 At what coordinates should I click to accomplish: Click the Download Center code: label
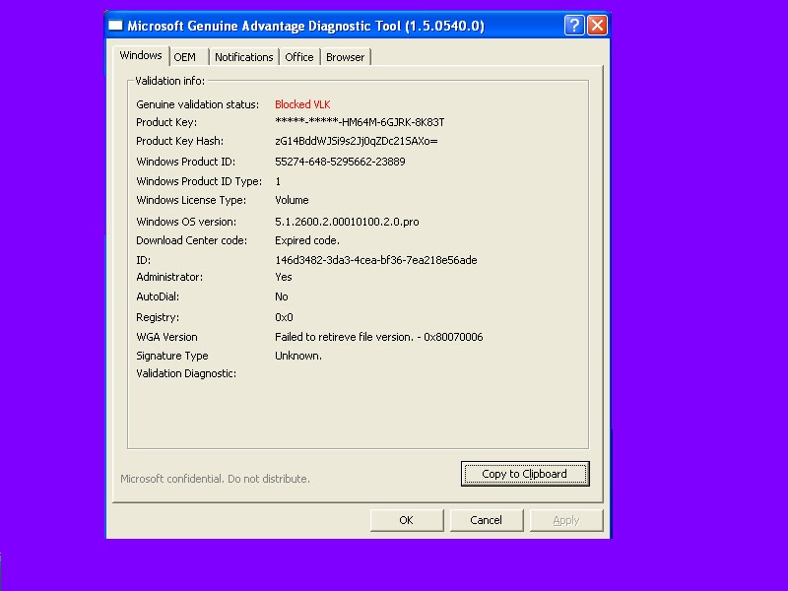[191, 240]
